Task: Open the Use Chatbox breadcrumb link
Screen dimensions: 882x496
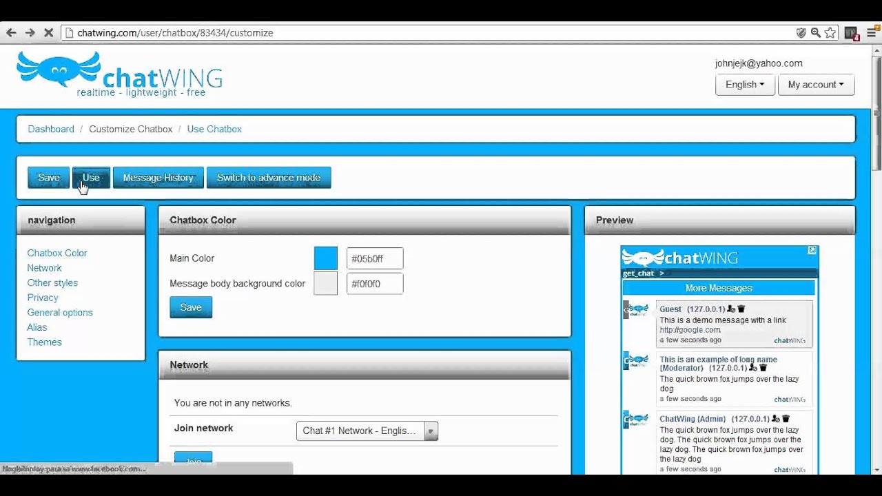Action: click(214, 129)
